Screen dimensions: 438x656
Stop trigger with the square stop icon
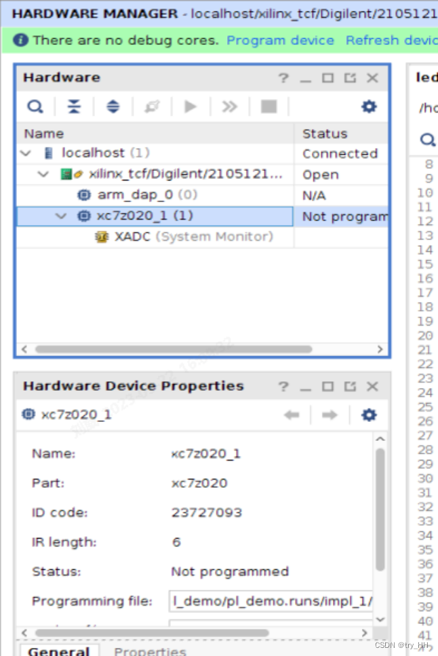pos(268,107)
